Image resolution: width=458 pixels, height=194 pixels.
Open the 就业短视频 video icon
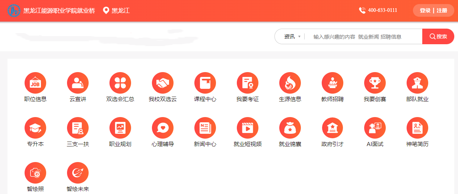coord(247,128)
